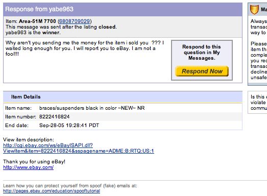Visit the www.ebay.com link
This screenshot has width=267, height=196.
[28, 167]
